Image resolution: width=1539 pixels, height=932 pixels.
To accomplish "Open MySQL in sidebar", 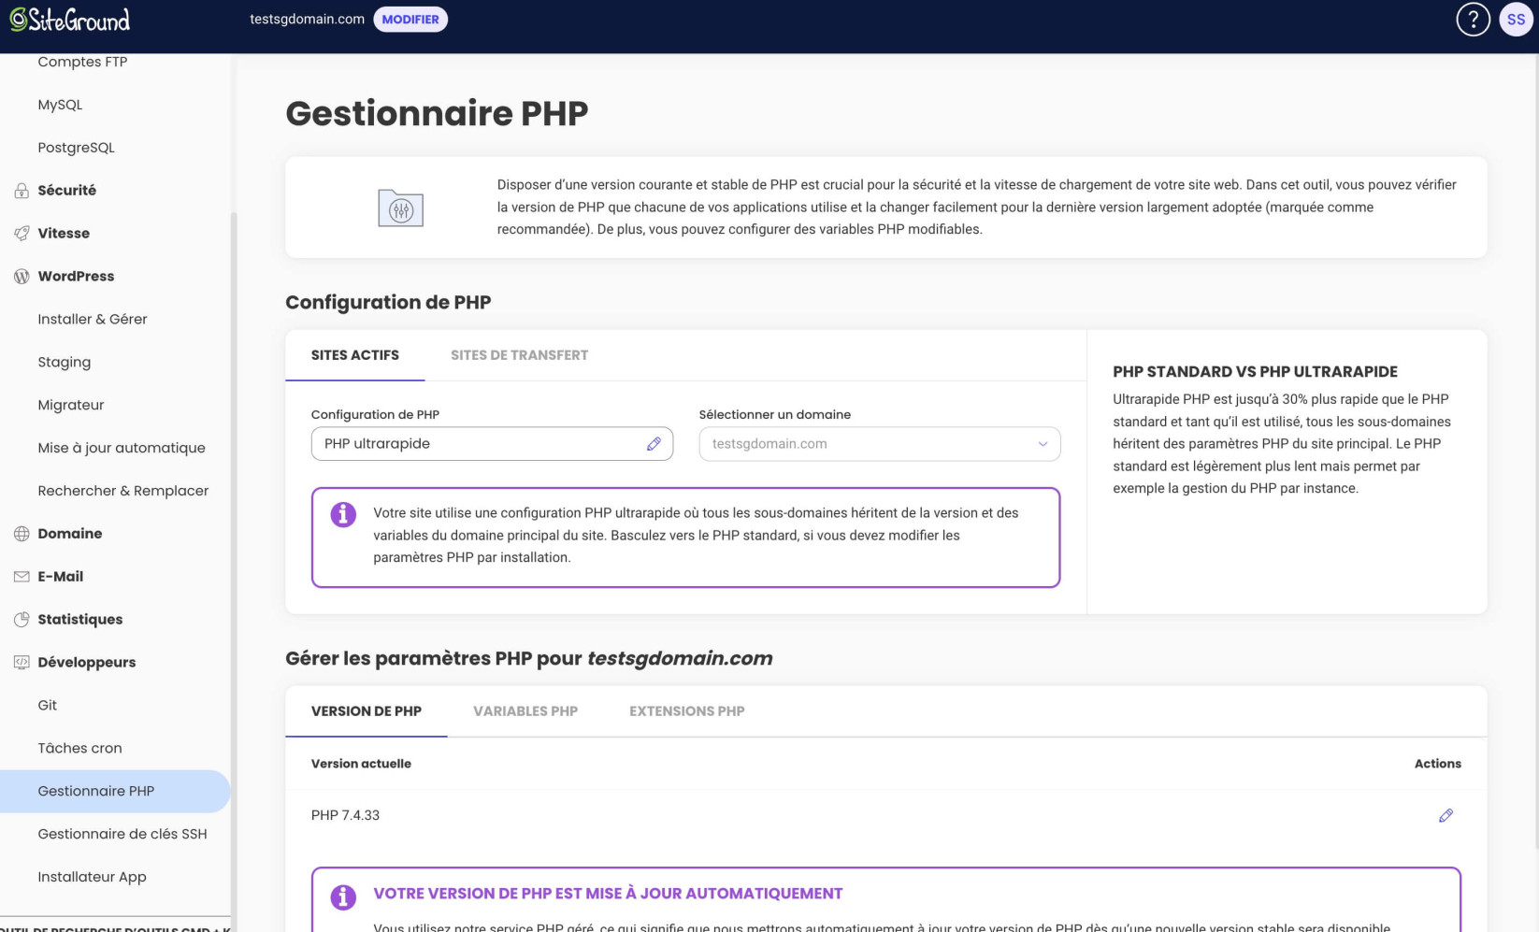I will click(60, 105).
